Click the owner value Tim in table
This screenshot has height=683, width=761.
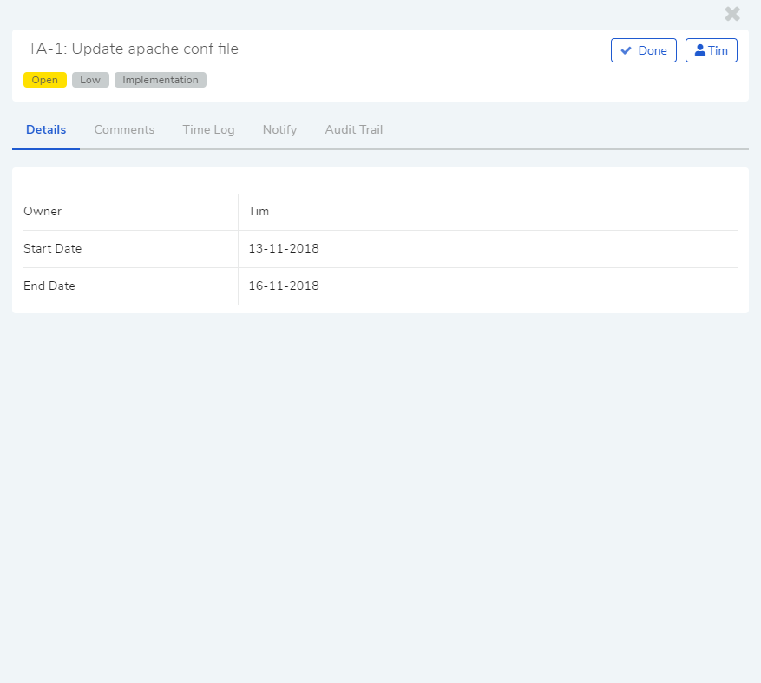click(259, 211)
